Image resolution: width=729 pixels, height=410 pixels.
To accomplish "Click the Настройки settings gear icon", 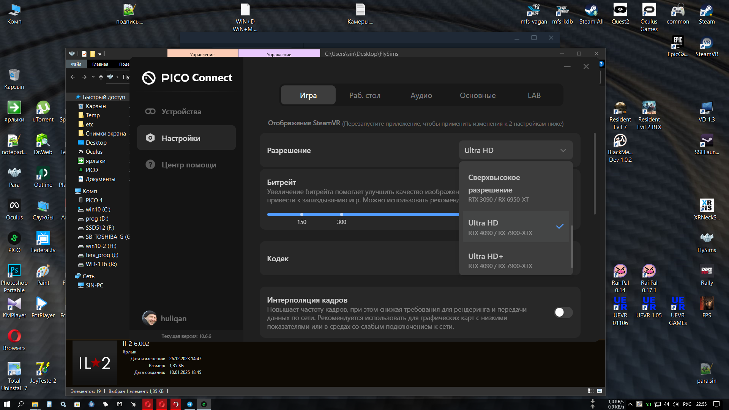I will 150,138.
